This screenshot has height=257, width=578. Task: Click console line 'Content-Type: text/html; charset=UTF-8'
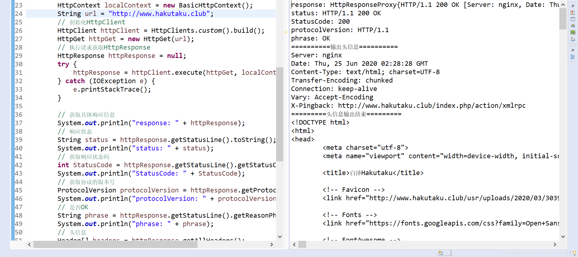click(365, 72)
